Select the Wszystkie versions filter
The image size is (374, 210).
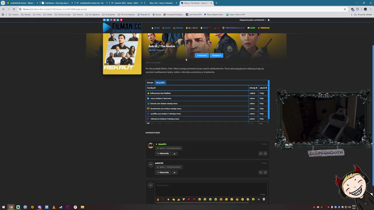[160, 83]
